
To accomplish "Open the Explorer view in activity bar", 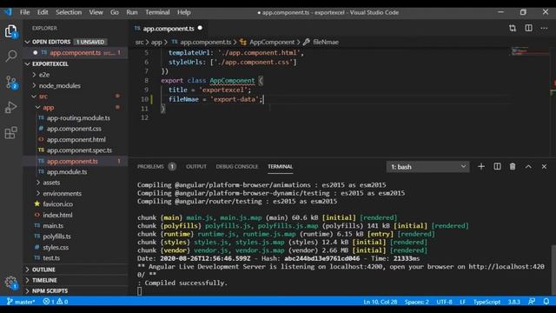I will point(10,31).
